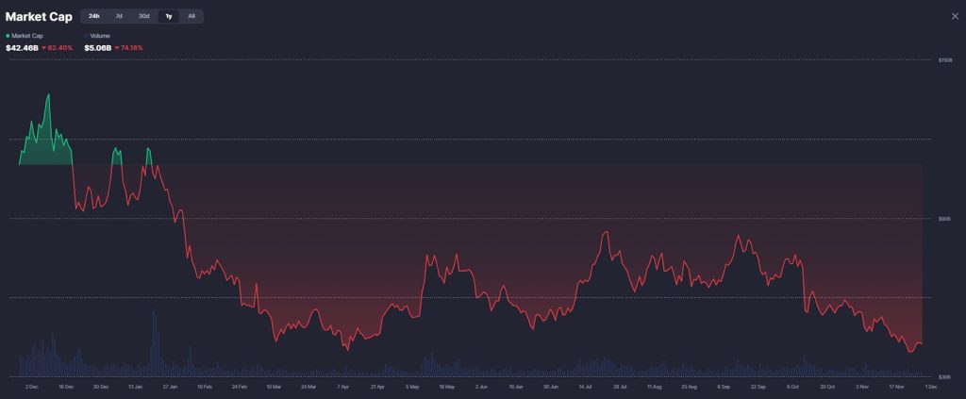The image size is (966, 399).
Task: Select the 7d time range
Action: point(119,16)
